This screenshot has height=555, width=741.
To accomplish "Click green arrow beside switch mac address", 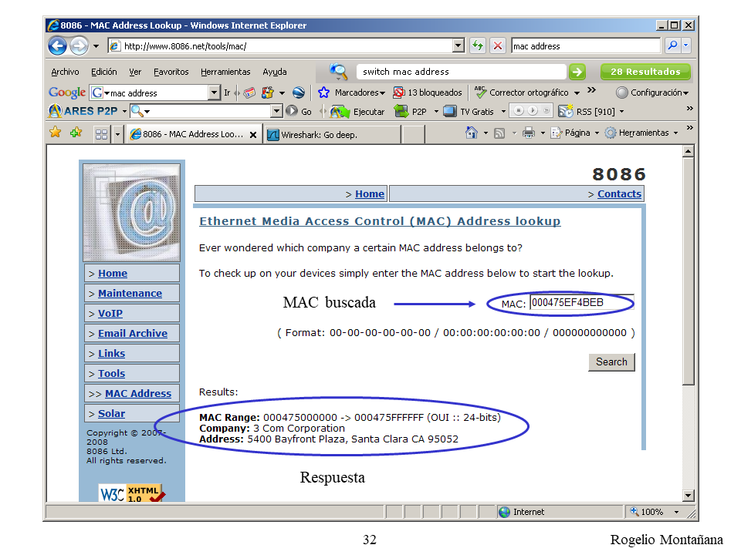I will (x=577, y=72).
